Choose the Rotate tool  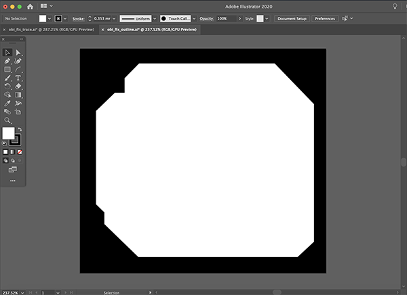(7, 87)
